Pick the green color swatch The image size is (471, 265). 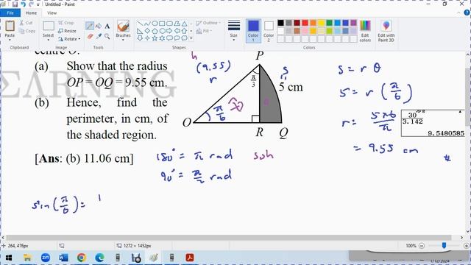tap(329, 23)
